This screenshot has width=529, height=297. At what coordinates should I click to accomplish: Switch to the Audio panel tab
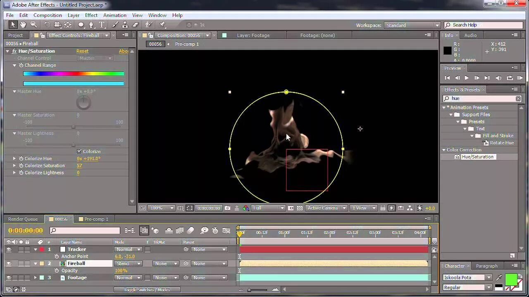pyautogui.click(x=470, y=35)
